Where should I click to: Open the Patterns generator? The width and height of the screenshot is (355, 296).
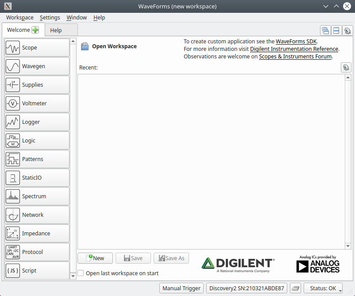coord(37,159)
